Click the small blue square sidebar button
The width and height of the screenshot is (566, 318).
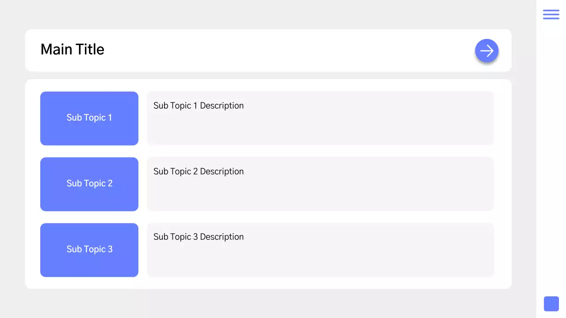click(x=551, y=304)
